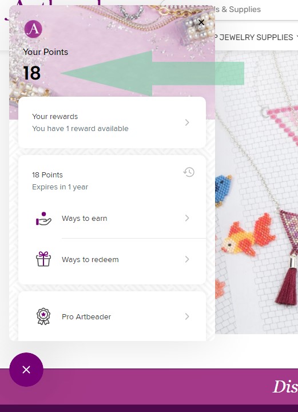Close the rewards panel with the top X
The image size is (298, 412).
pos(201,22)
